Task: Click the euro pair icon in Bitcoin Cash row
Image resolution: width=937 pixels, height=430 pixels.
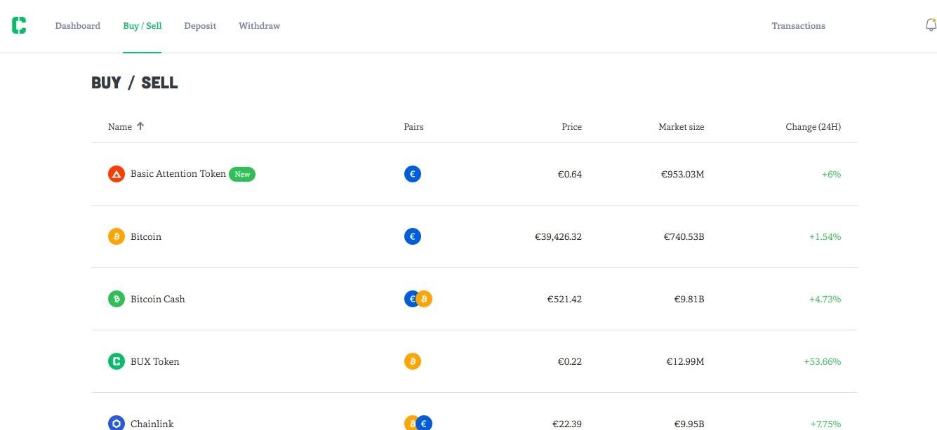Action: tap(410, 299)
